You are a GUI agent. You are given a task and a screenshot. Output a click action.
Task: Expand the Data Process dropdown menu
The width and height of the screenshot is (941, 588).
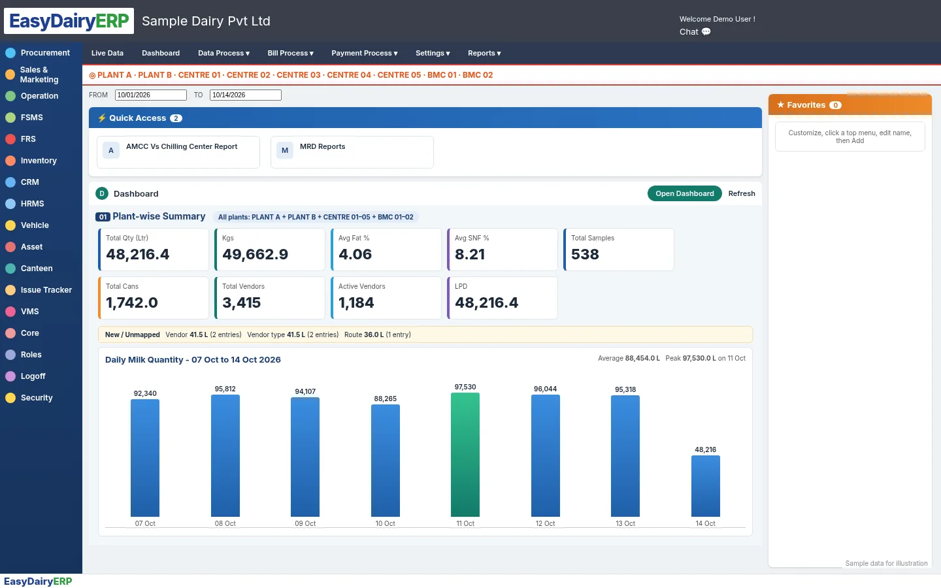224,54
